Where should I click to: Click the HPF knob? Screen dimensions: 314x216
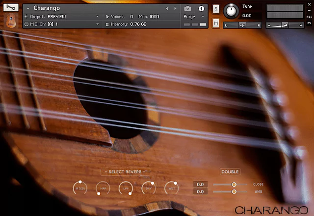(103, 188)
